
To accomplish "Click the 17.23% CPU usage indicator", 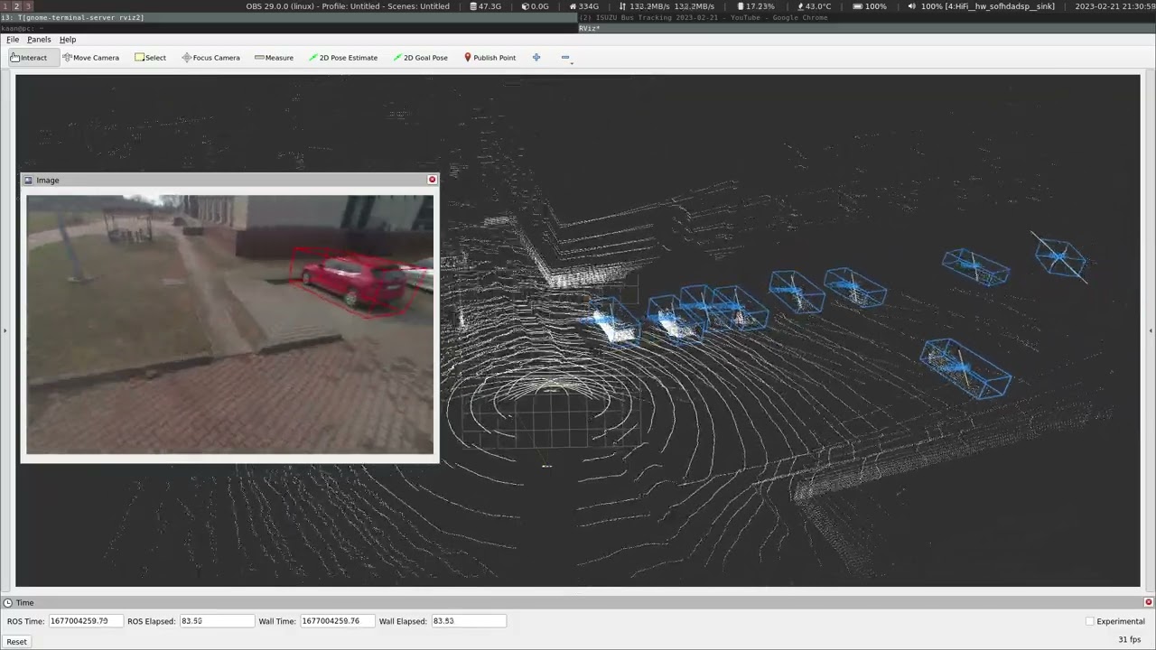I will point(756,6).
